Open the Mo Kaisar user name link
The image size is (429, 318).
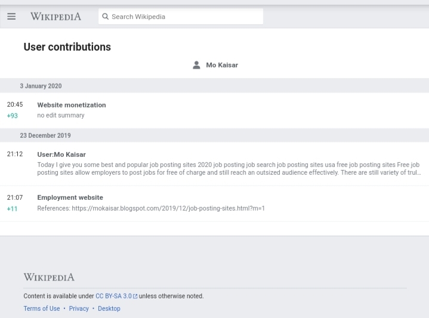(222, 65)
